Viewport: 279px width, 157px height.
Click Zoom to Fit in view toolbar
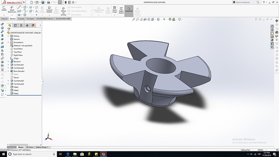pyautogui.click(x=134, y=20)
